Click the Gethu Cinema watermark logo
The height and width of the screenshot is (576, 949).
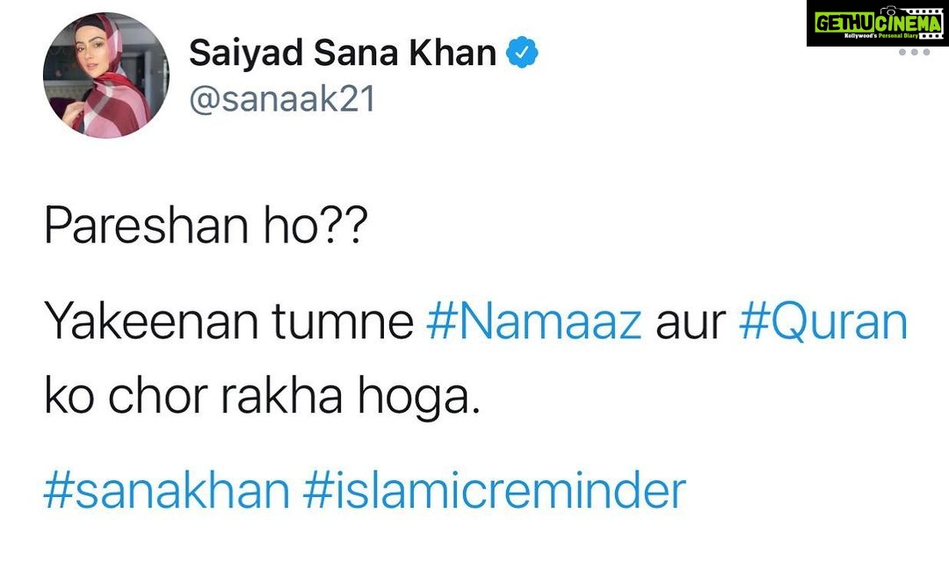(x=878, y=23)
